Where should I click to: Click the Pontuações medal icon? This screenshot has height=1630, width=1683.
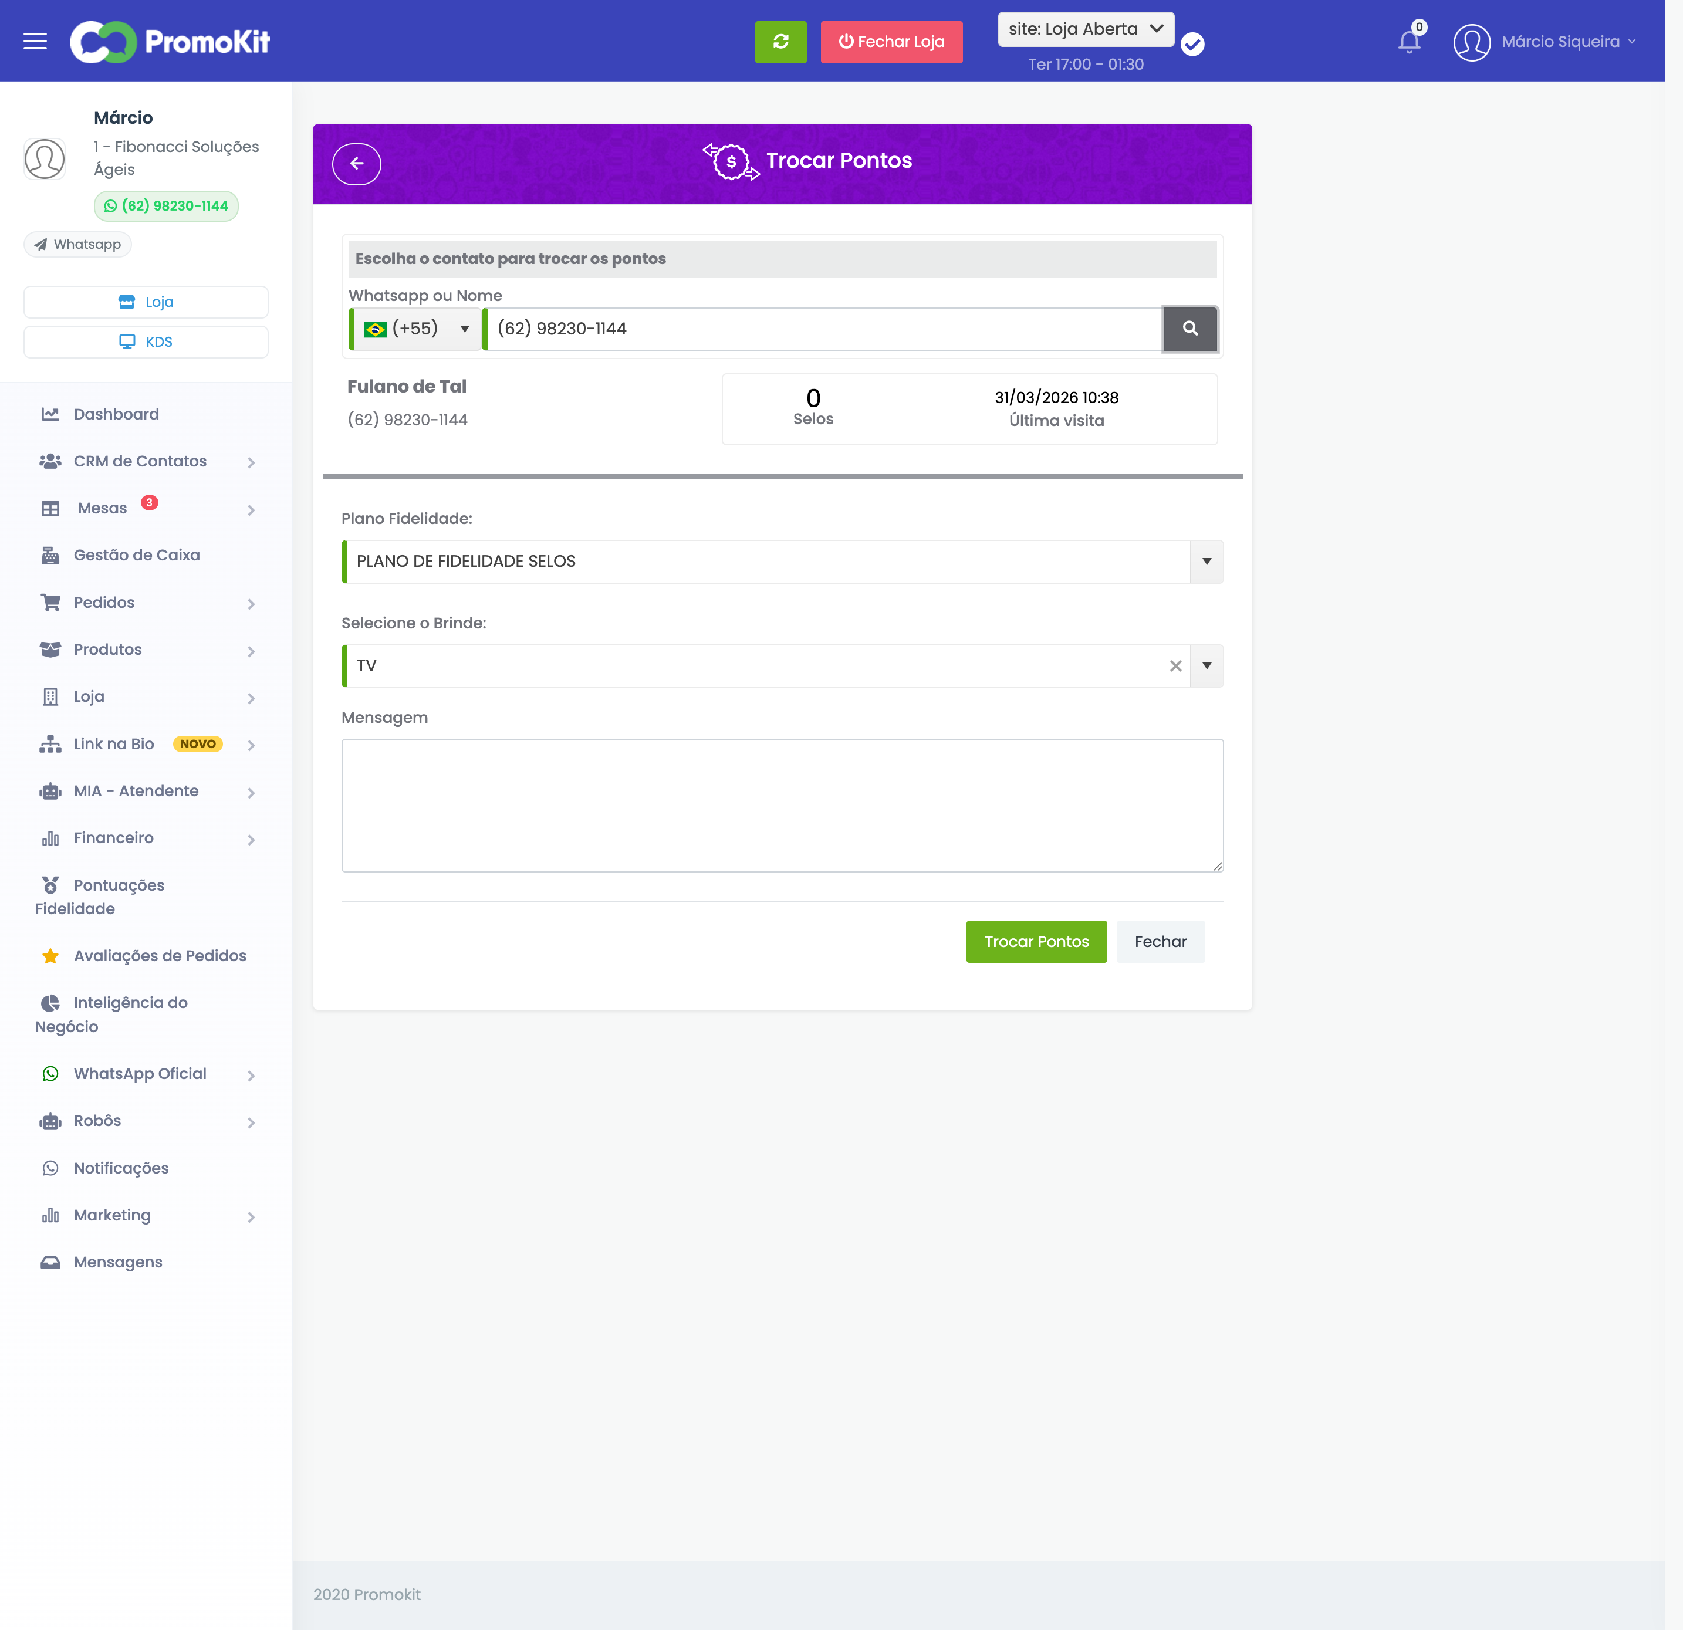[x=50, y=885]
